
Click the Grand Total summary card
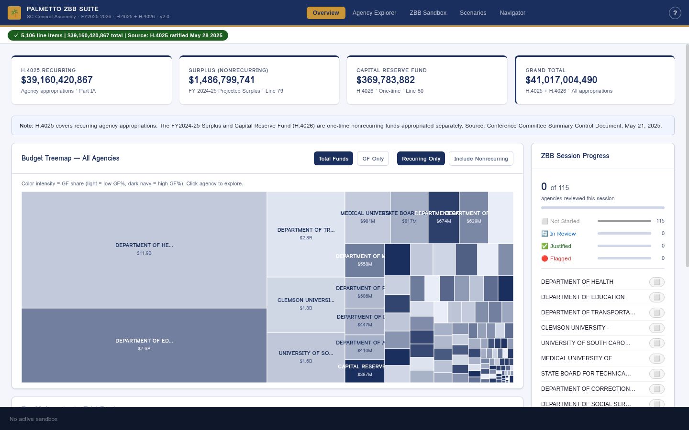pos(595,80)
